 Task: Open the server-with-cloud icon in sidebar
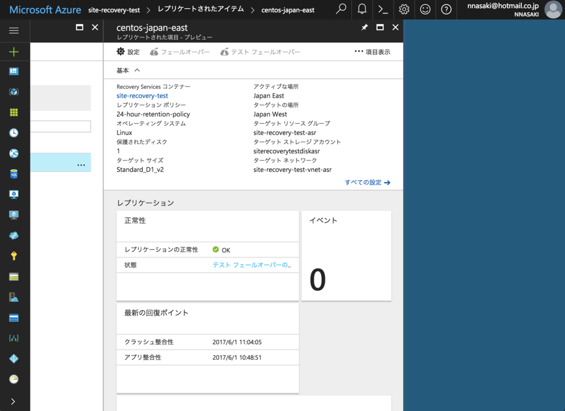click(x=14, y=297)
